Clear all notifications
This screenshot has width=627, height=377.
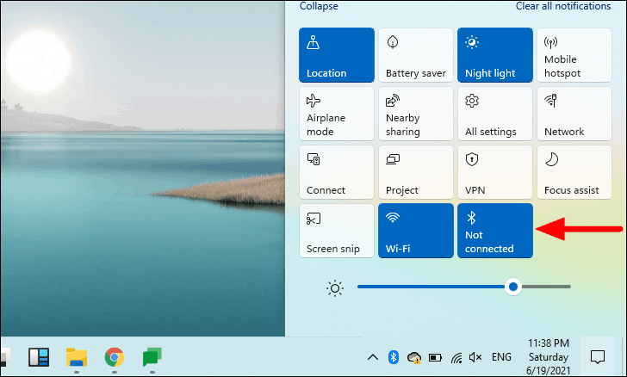pyautogui.click(x=563, y=6)
